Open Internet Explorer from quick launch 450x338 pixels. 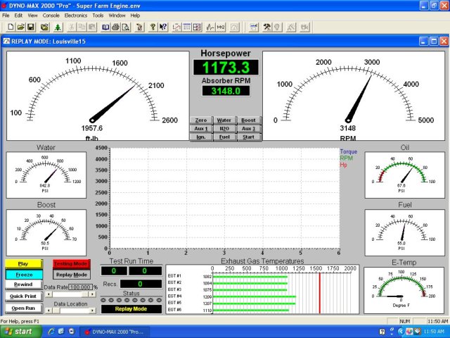(x=51, y=332)
